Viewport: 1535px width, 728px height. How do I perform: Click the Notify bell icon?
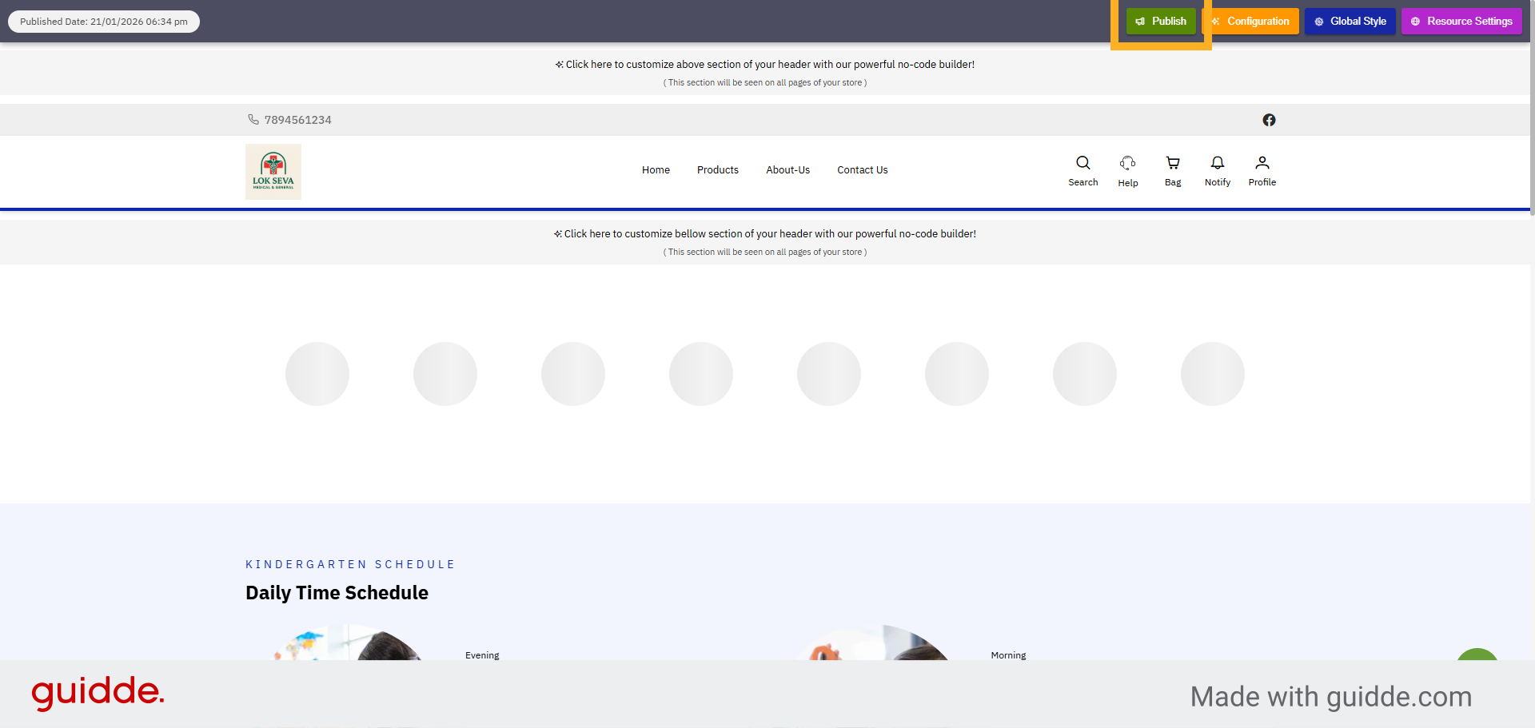point(1217,163)
